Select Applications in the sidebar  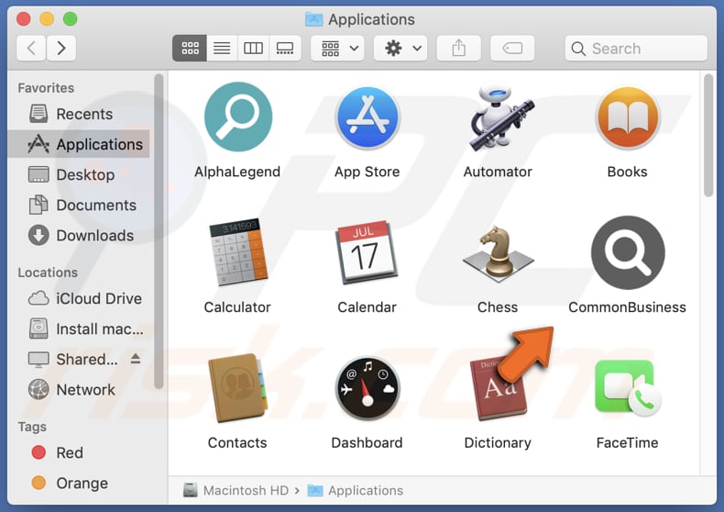79,144
